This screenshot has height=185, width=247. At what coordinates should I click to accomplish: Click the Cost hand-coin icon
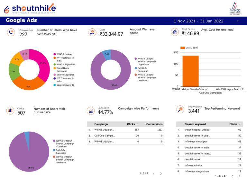click(92, 32)
